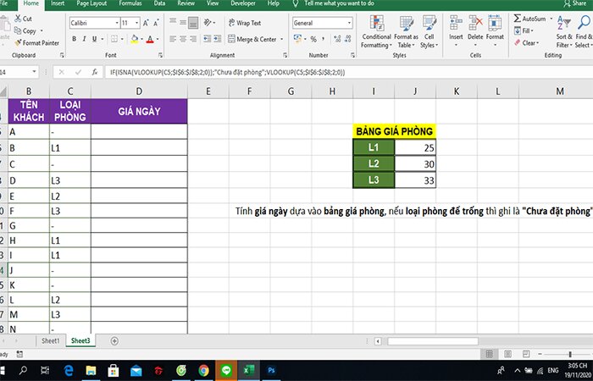Increase decimal places icon
This screenshot has width=593, height=381.
click(337, 39)
